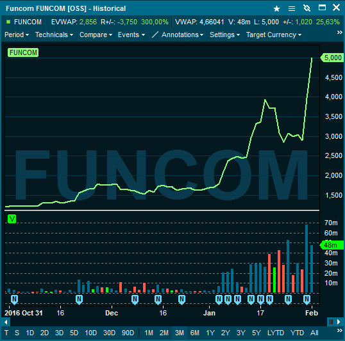Screen dimensions: 345x341
Task: Expand the period bar overflow chevrons beside All
Action: pos(339,331)
